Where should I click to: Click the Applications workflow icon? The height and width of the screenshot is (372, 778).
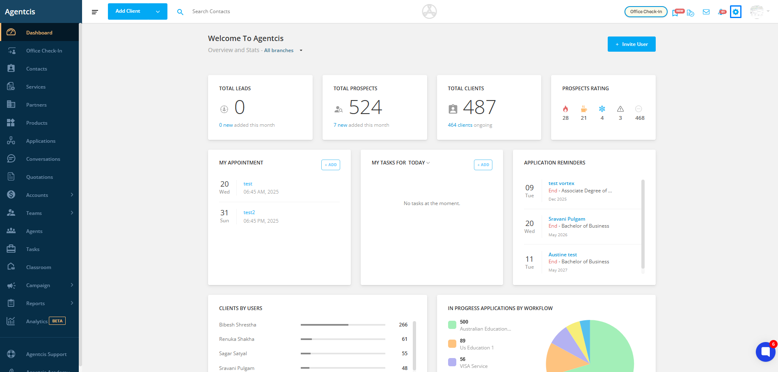pos(11,141)
